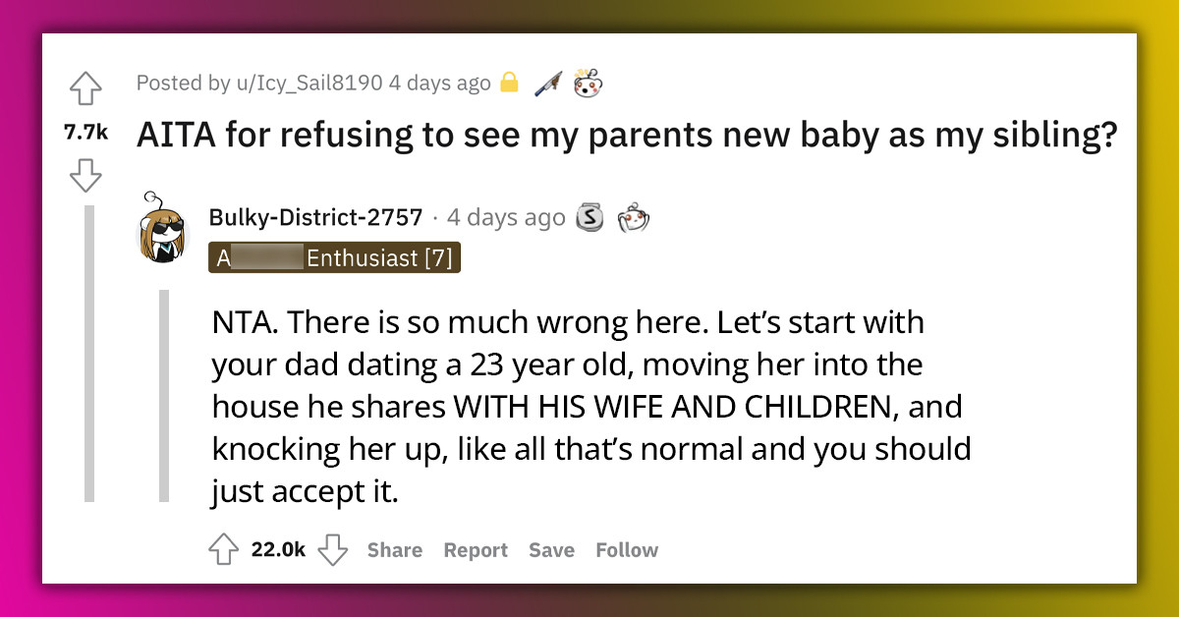Click Report under the comment
The height and width of the screenshot is (617, 1179).
[476, 550]
